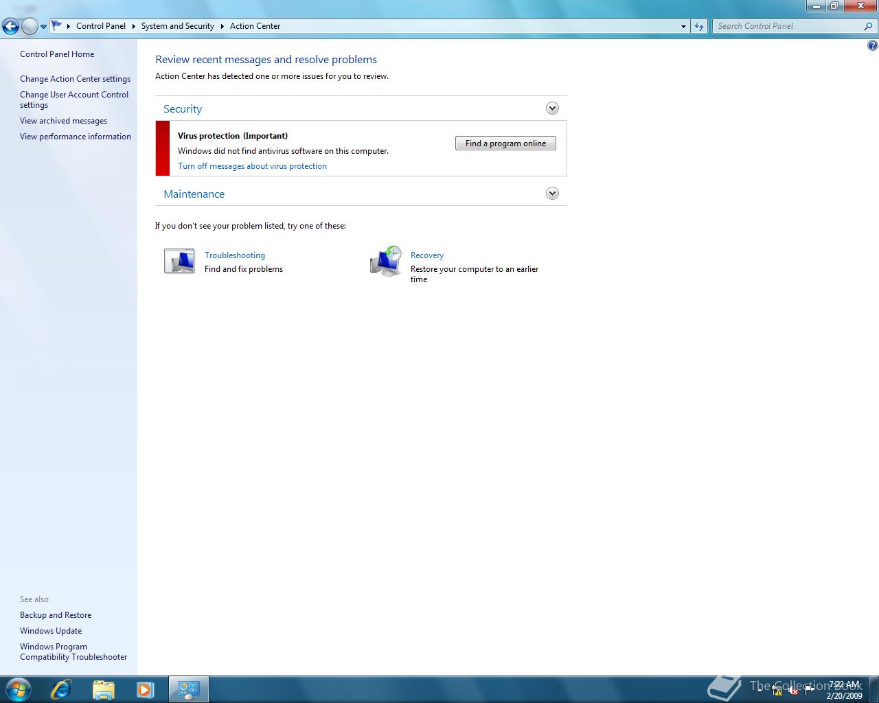
Task: Select Control Panel in the breadcrumb
Action: 101,26
